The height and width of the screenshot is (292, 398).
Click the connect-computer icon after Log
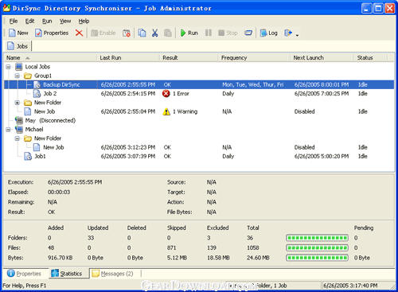coord(288,33)
